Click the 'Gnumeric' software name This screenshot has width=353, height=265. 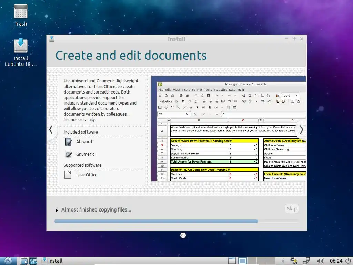click(x=85, y=154)
